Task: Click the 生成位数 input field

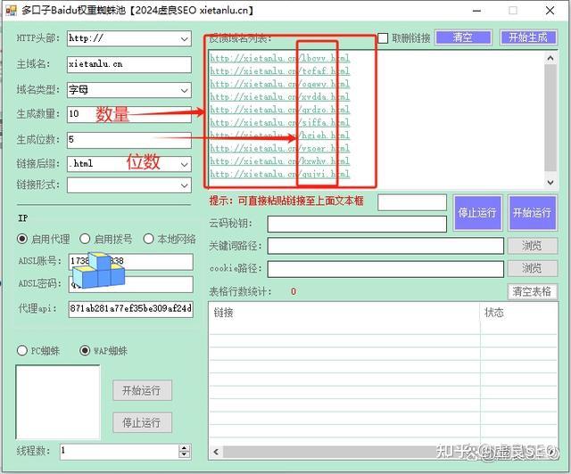Action: [x=129, y=140]
